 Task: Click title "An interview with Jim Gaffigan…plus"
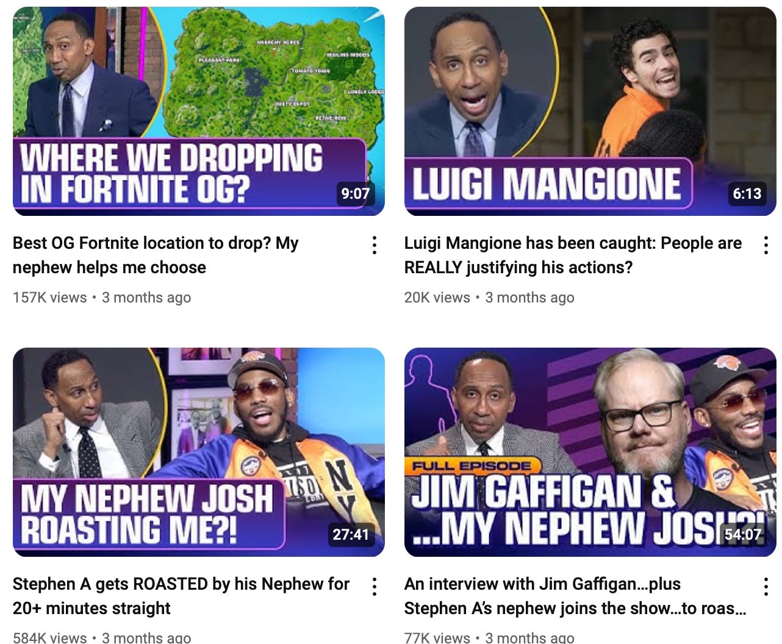[542, 584]
